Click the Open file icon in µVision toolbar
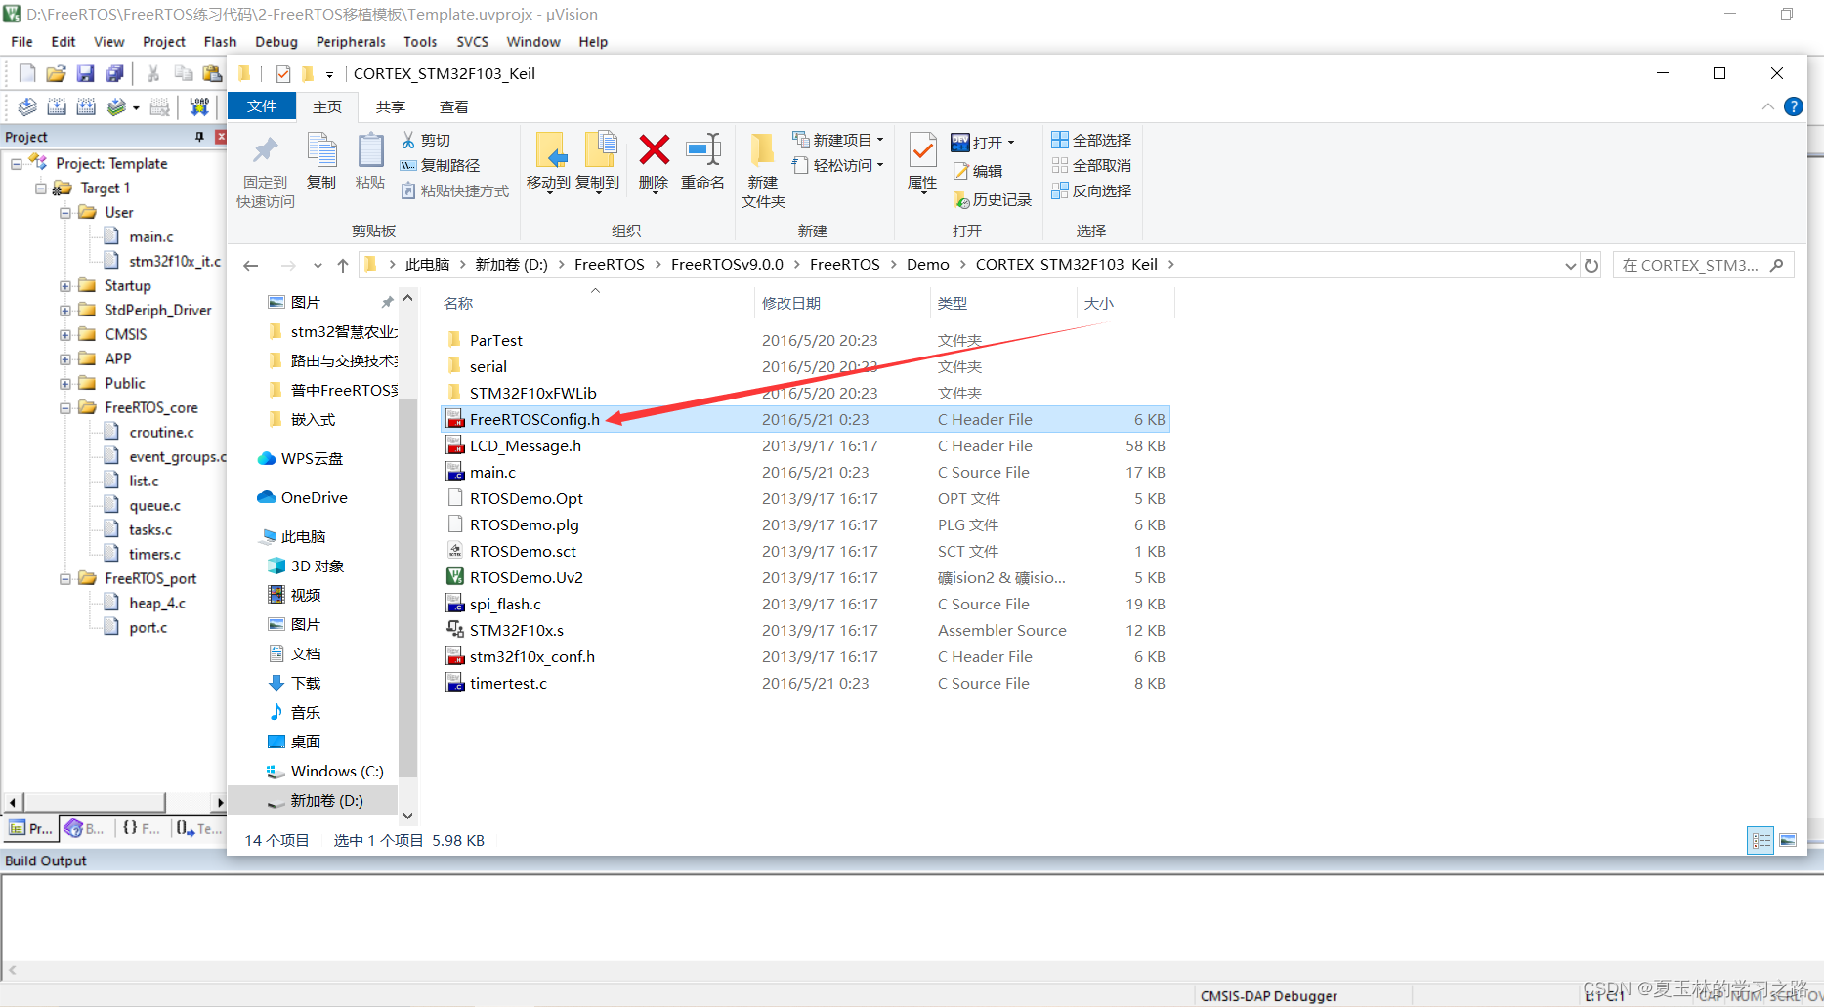The width and height of the screenshot is (1824, 1007). (56, 73)
